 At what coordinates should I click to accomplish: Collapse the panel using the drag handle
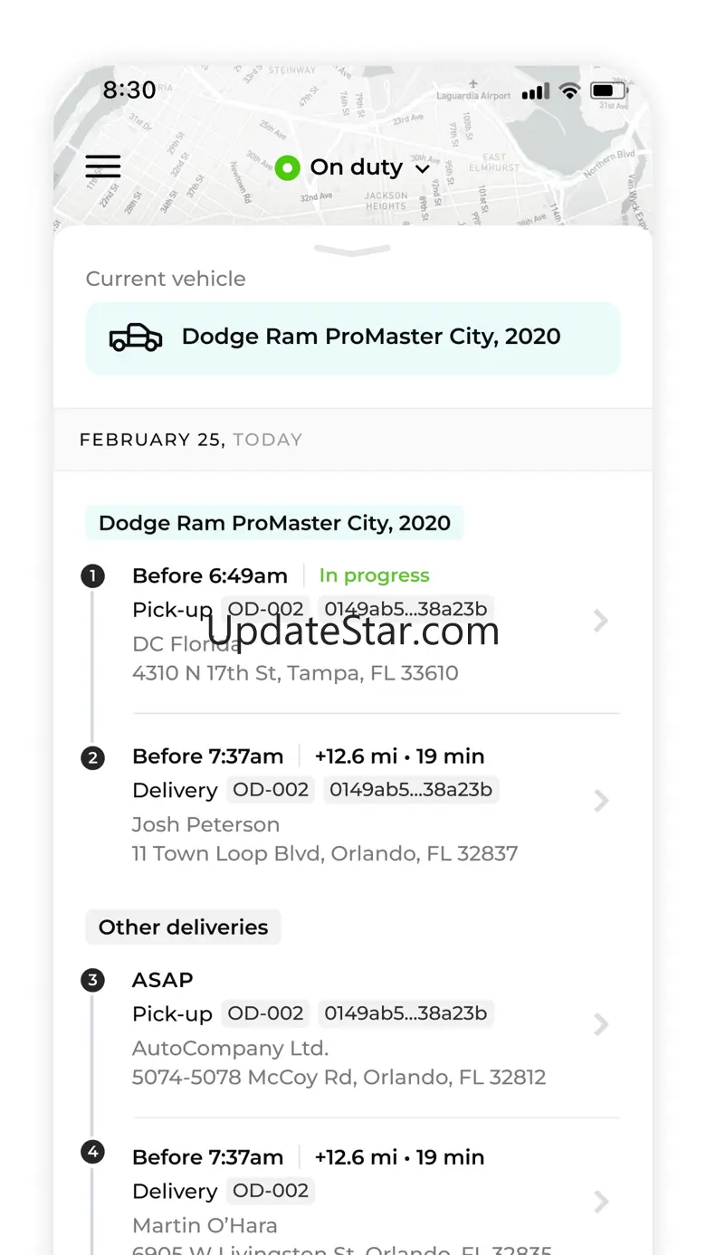pyautogui.click(x=352, y=251)
